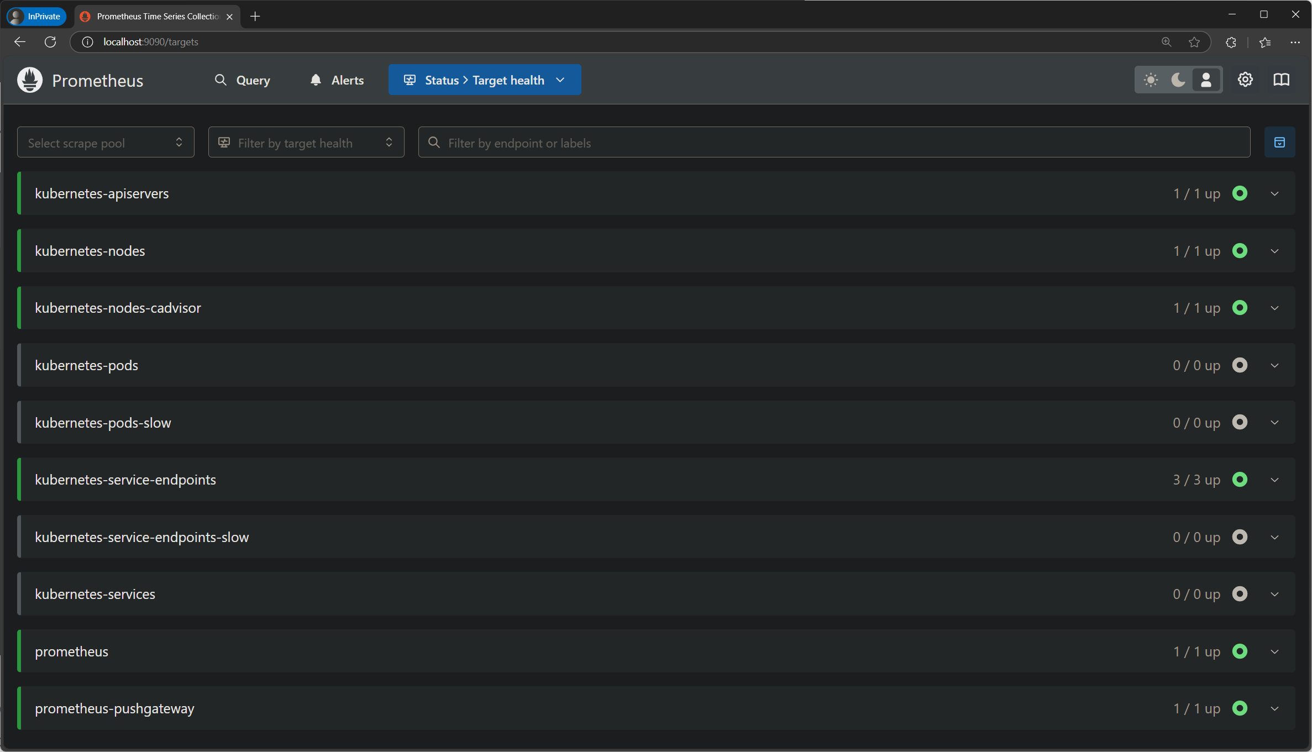The image size is (1312, 752).
Task: Expand the kubernetes-pods pool chevron
Action: 1275,366
